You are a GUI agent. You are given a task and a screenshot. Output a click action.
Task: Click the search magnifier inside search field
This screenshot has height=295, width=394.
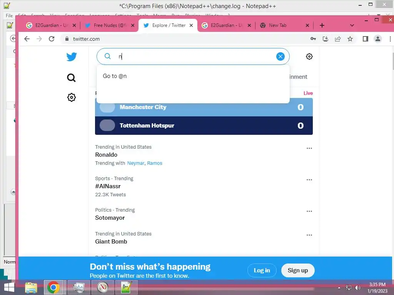[108, 56]
